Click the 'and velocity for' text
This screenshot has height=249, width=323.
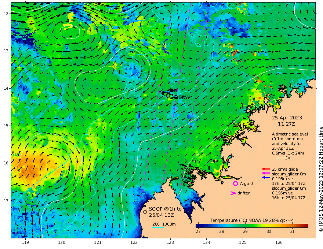287,144
